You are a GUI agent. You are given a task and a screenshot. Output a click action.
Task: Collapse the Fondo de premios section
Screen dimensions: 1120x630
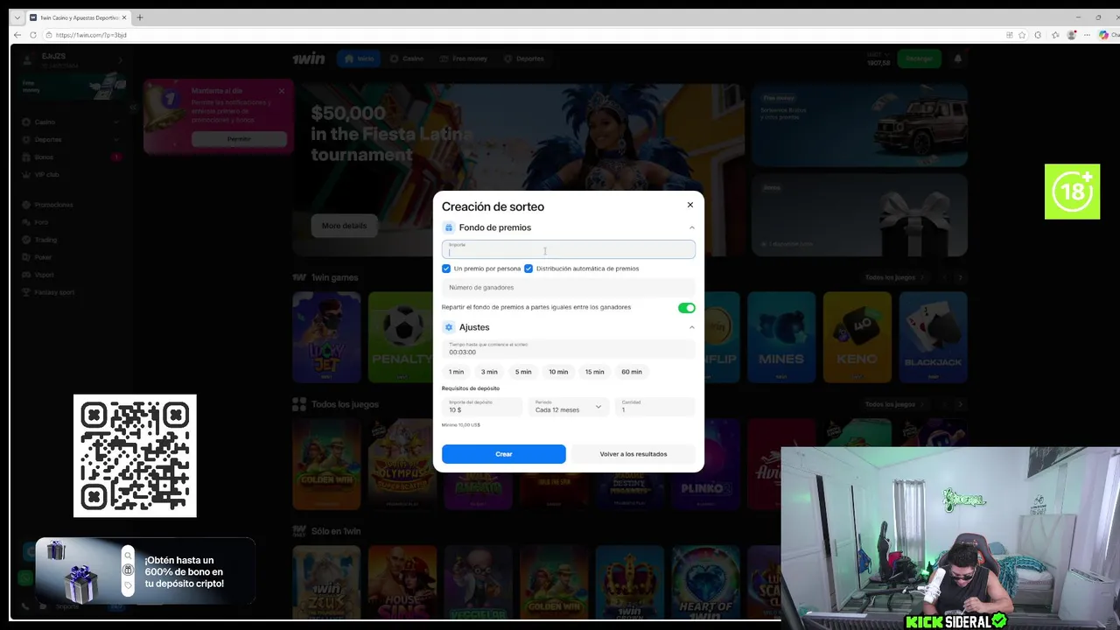pyautogui.click(x=691, y=227)
